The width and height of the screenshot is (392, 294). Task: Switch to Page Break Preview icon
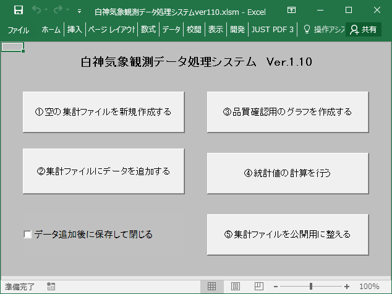click(258, 287)
